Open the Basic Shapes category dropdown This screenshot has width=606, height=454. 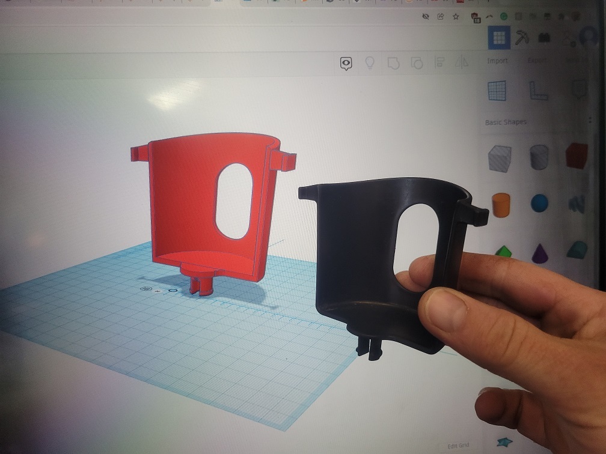pyautogui.click(x=506, y=123)
